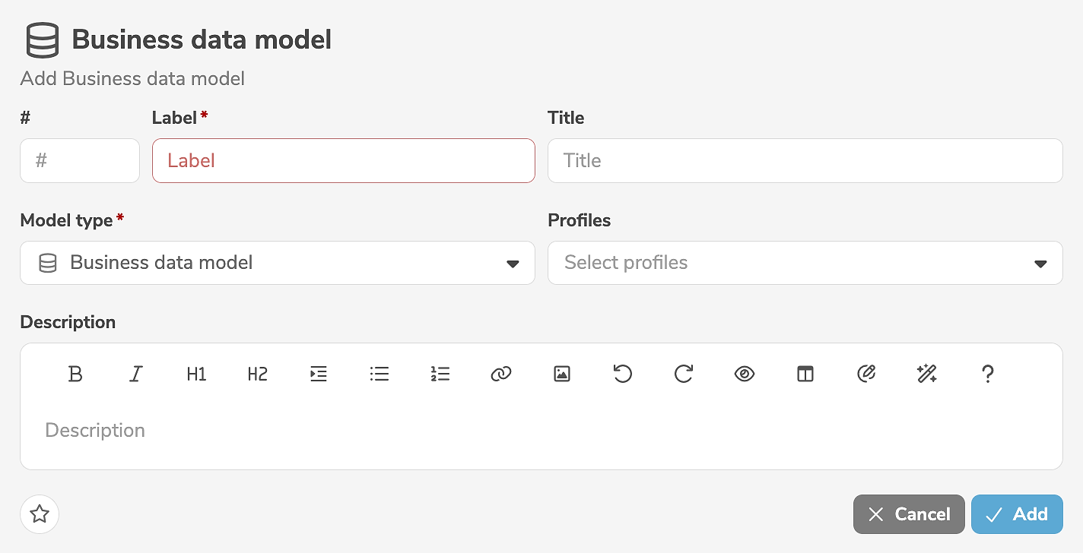
Task: Insert a numbered list
Action: point(440,374)
